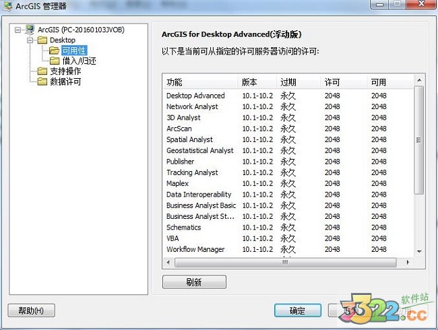Click the folder icon beside 借入/归还

[x=55, y=61]
